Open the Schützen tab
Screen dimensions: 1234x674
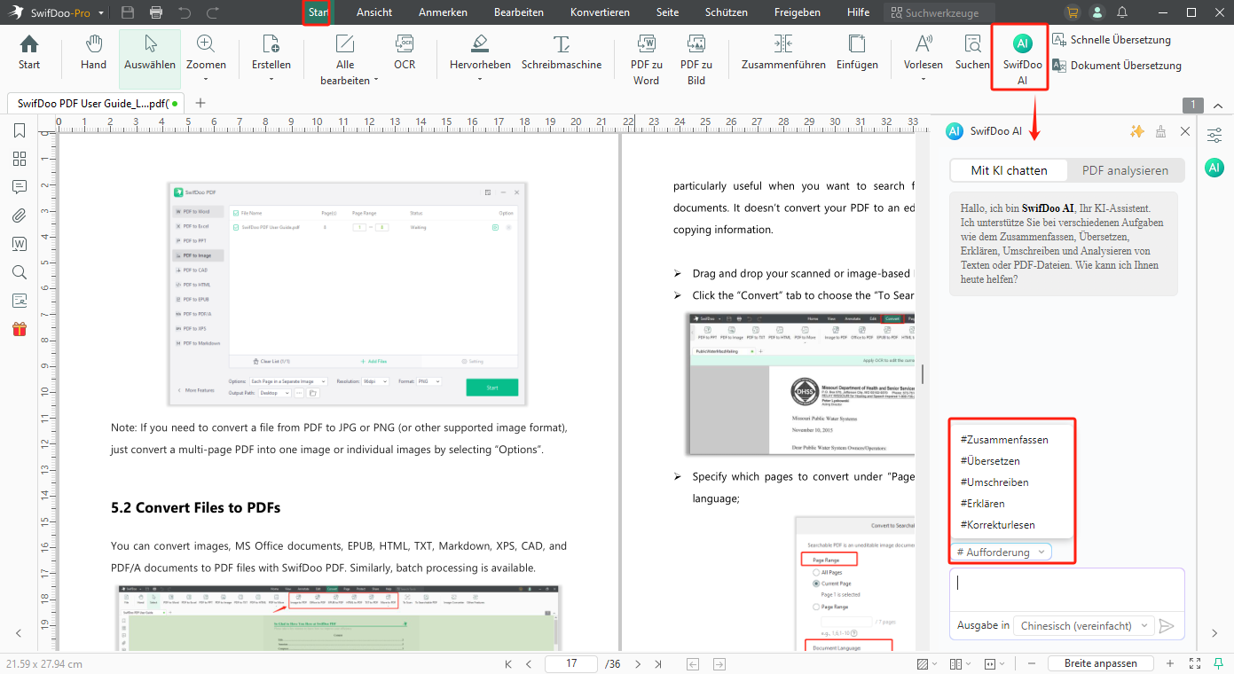coord(726,12)
